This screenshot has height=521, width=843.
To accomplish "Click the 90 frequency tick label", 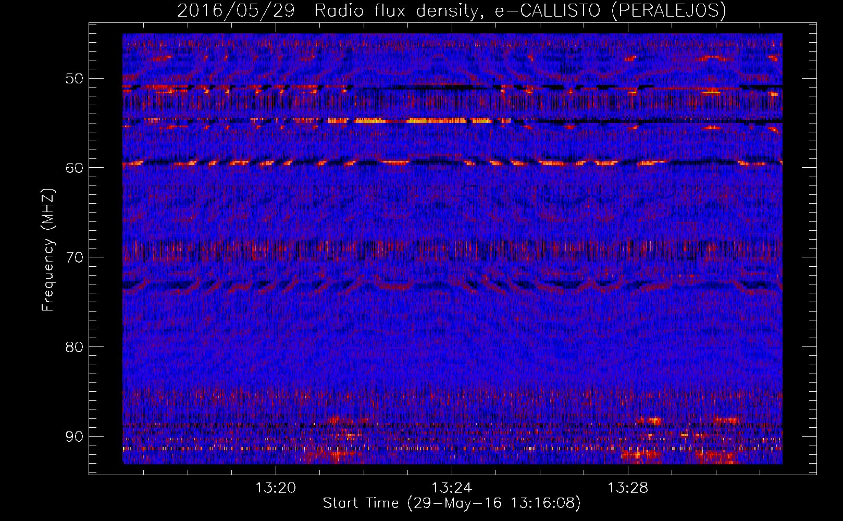I will (74, 436).
